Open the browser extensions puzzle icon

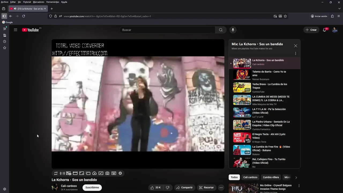[x=332, y=16]
